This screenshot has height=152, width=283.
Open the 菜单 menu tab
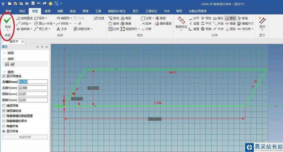(x=8, y=11)
